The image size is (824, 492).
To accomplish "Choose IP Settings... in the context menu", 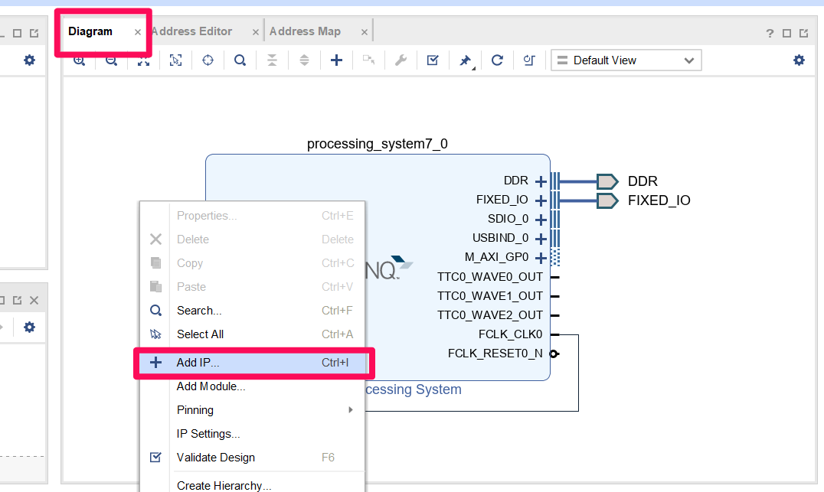I will [253, 434].
